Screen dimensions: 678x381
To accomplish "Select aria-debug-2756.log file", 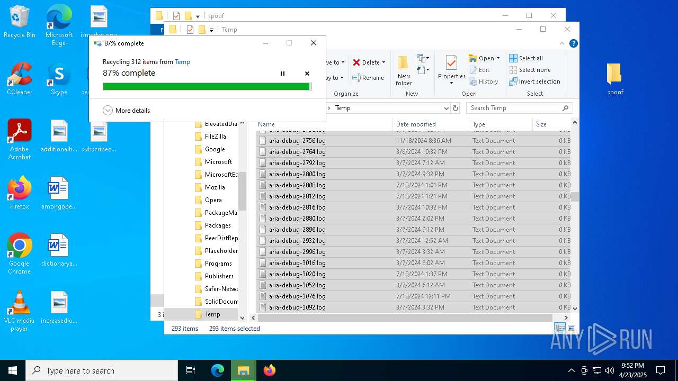I will (x=414, y=141).
